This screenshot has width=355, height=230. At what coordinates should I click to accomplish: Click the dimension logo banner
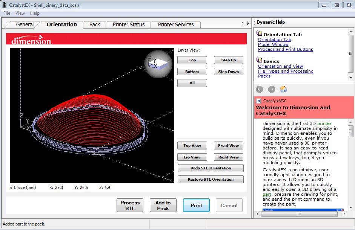(126, 39)
